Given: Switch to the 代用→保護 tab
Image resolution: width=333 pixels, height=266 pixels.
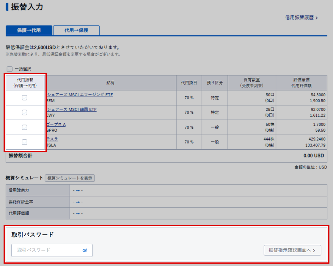Looking at the screenshot, I should pos(76,30).
